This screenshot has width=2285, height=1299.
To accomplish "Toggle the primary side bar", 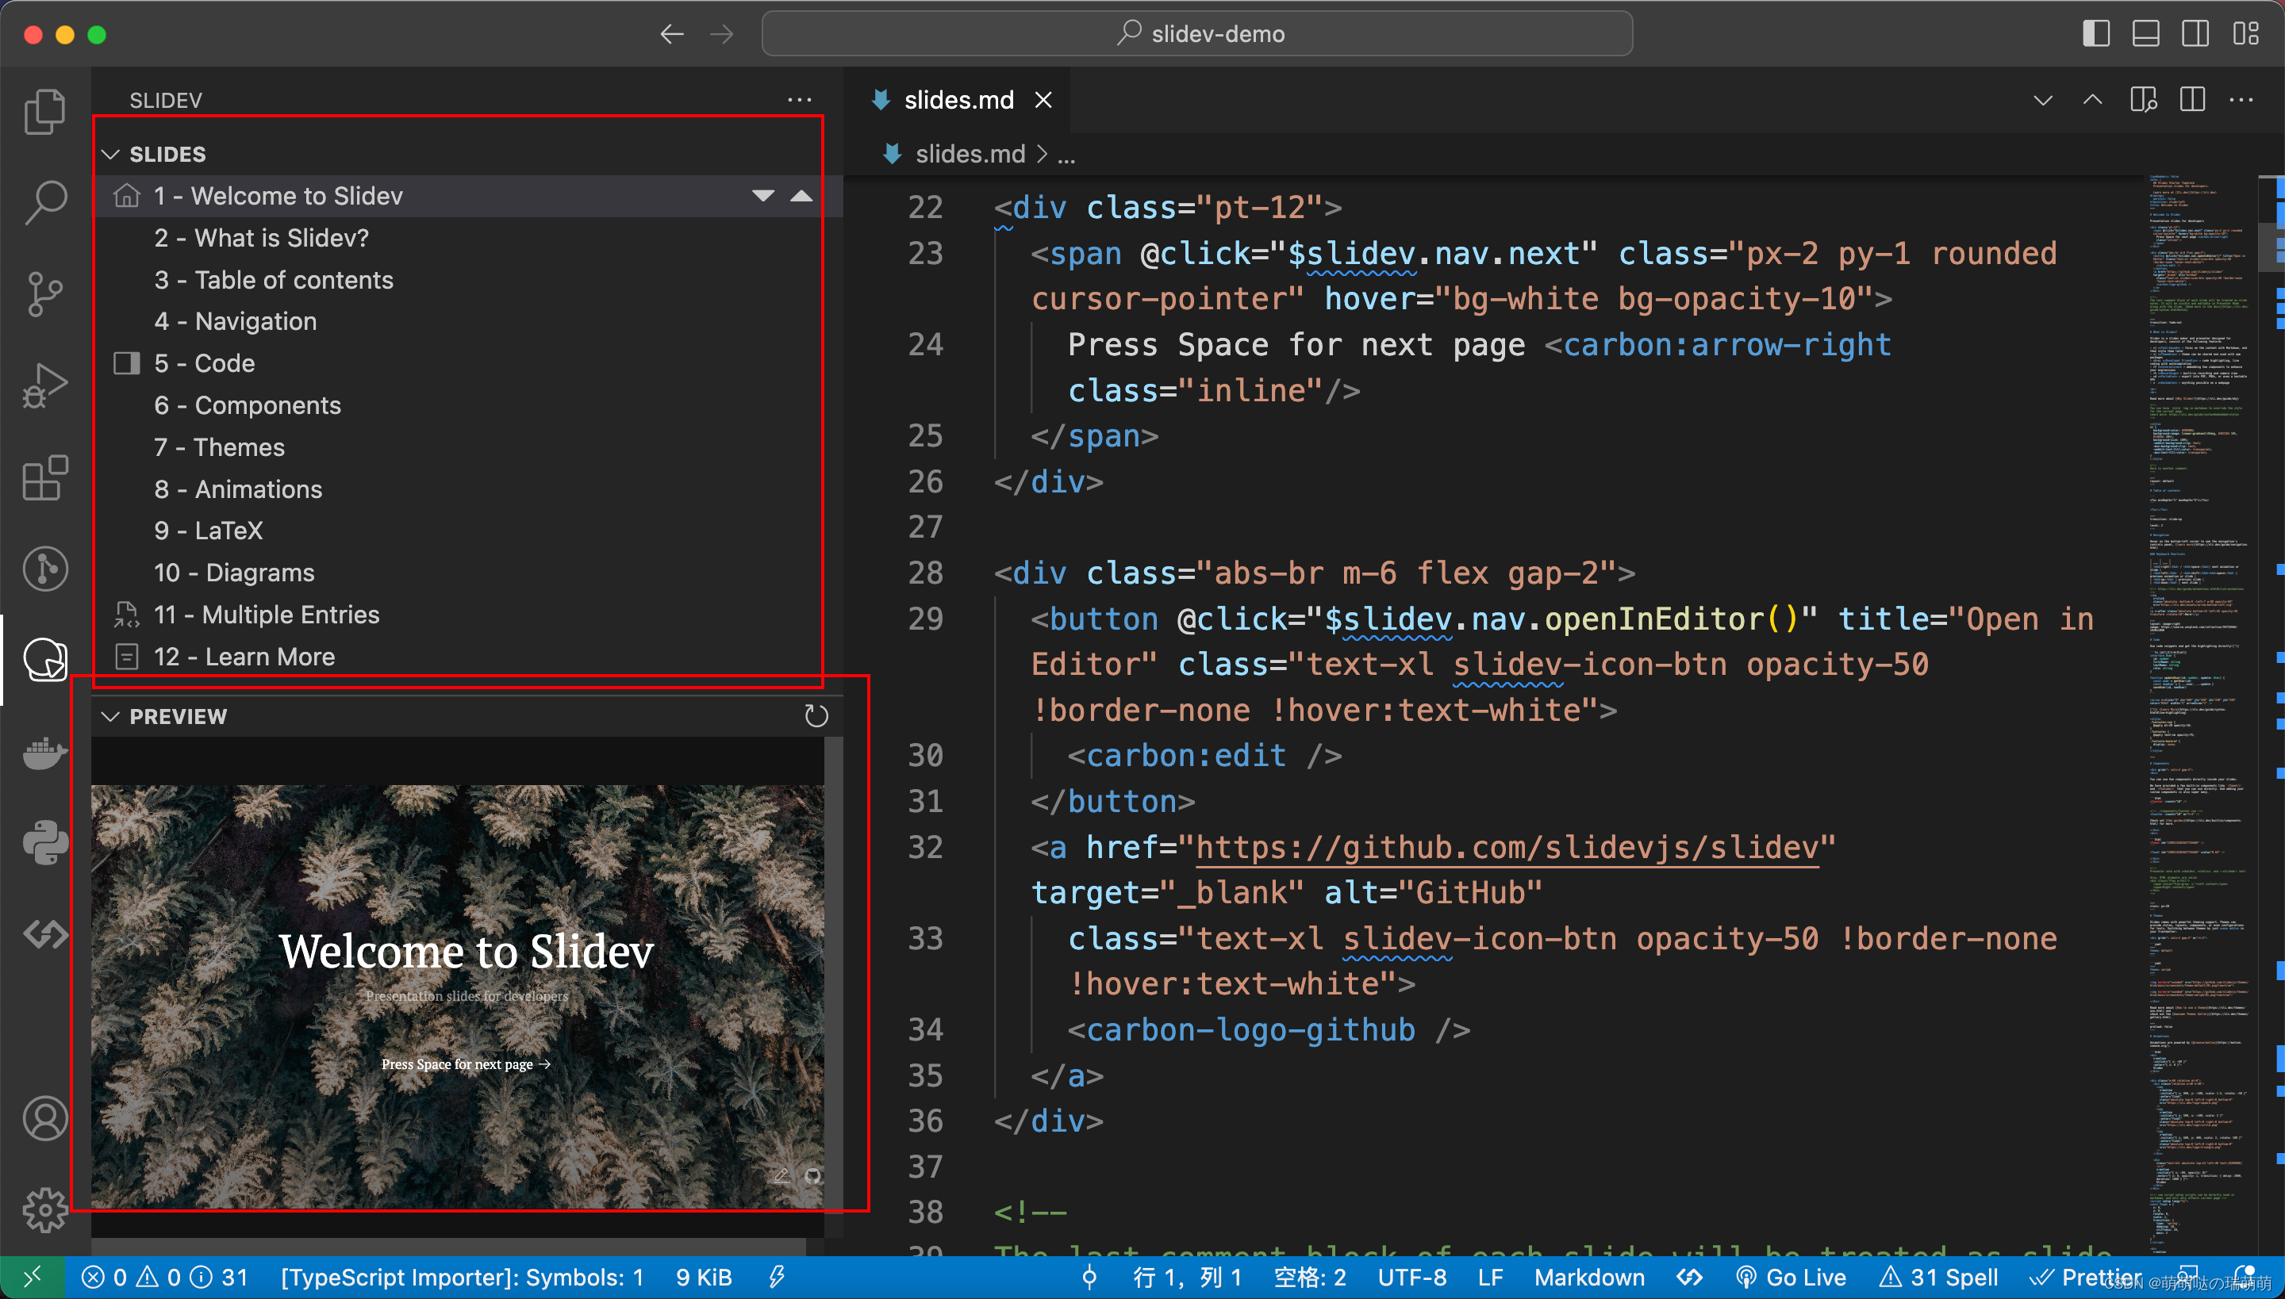I will tap(2096, 34).
